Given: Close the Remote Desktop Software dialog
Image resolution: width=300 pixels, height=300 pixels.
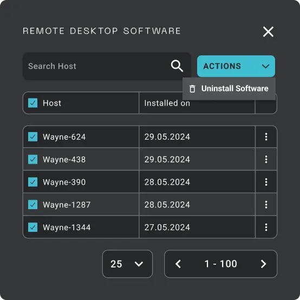Looking at the screenshot, I should click(268, 31).
